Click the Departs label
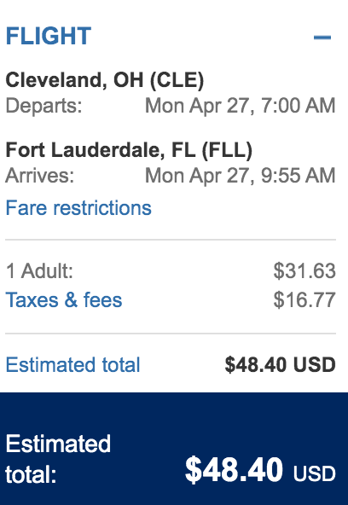The height and width of the screenshot is (505, 348). click(x=44, y=106)
